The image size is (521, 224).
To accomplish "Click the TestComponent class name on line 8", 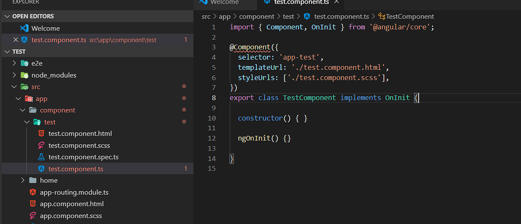I will [x=309, y=98].
